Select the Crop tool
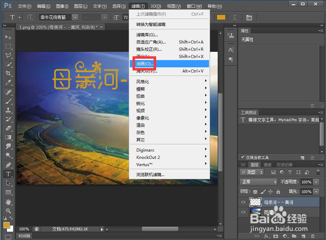Screen dimensions: 326x240 [x=8, y=73]
